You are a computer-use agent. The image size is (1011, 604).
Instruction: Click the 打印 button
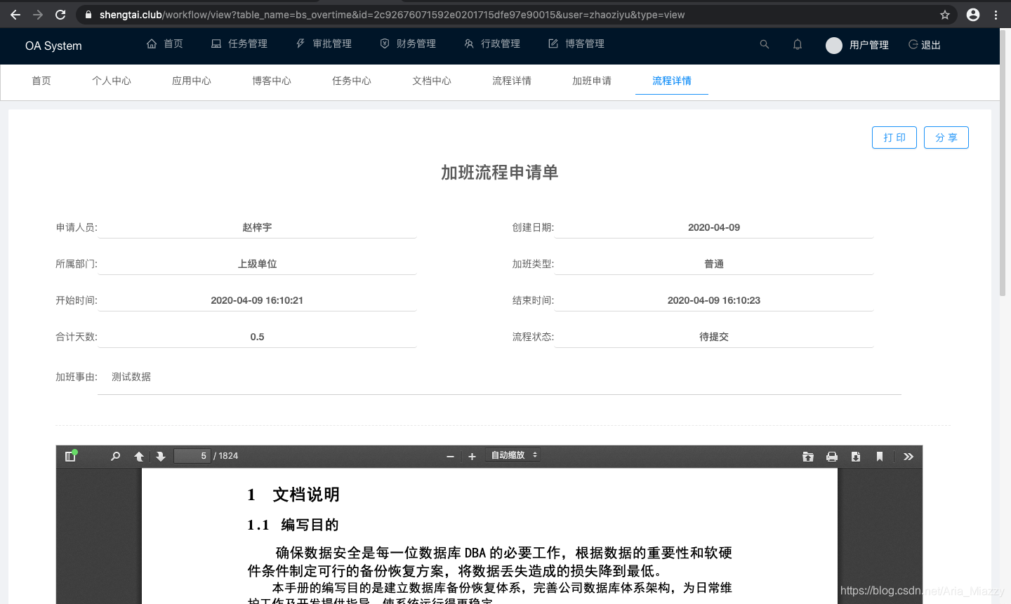pos(894,137)
